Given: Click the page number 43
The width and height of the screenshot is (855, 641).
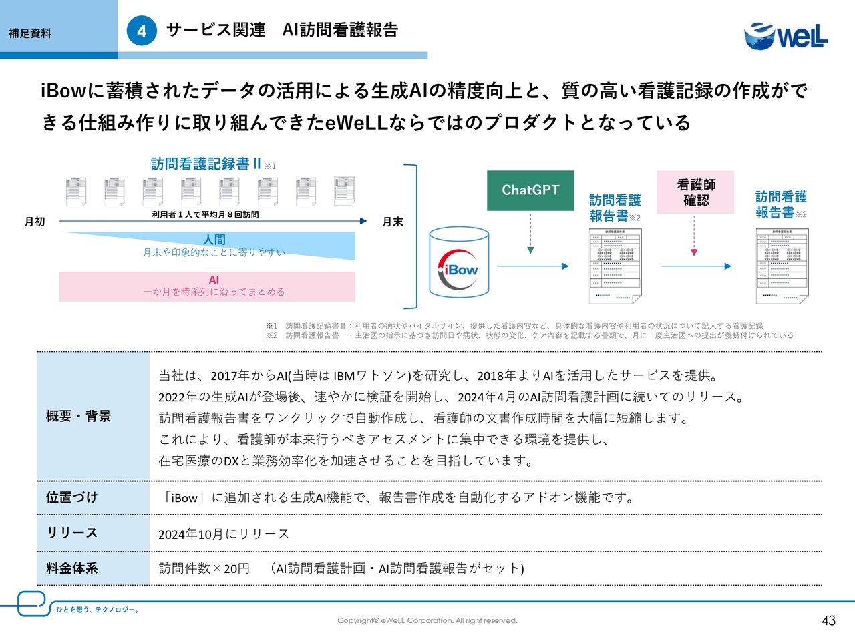Looking at the screenshot, I should (x=828, y=620).
